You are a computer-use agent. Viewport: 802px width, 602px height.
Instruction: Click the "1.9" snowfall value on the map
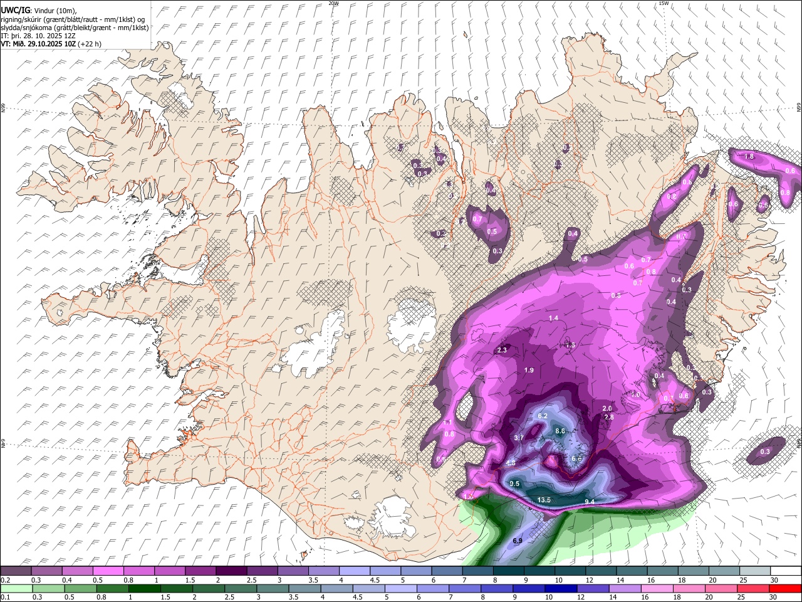point(529,371)
